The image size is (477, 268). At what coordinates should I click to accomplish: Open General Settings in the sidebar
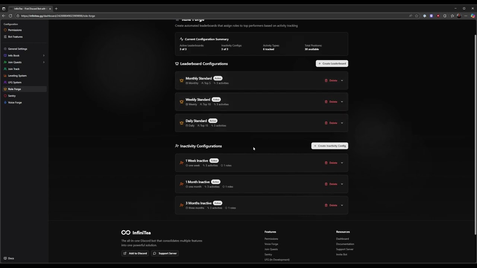[x=18, y=49]
